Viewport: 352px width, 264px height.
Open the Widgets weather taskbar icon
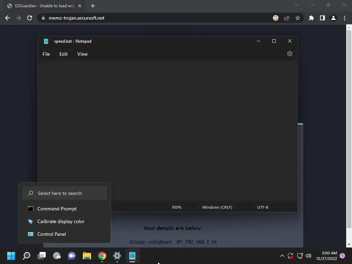(x=57, y=256)
